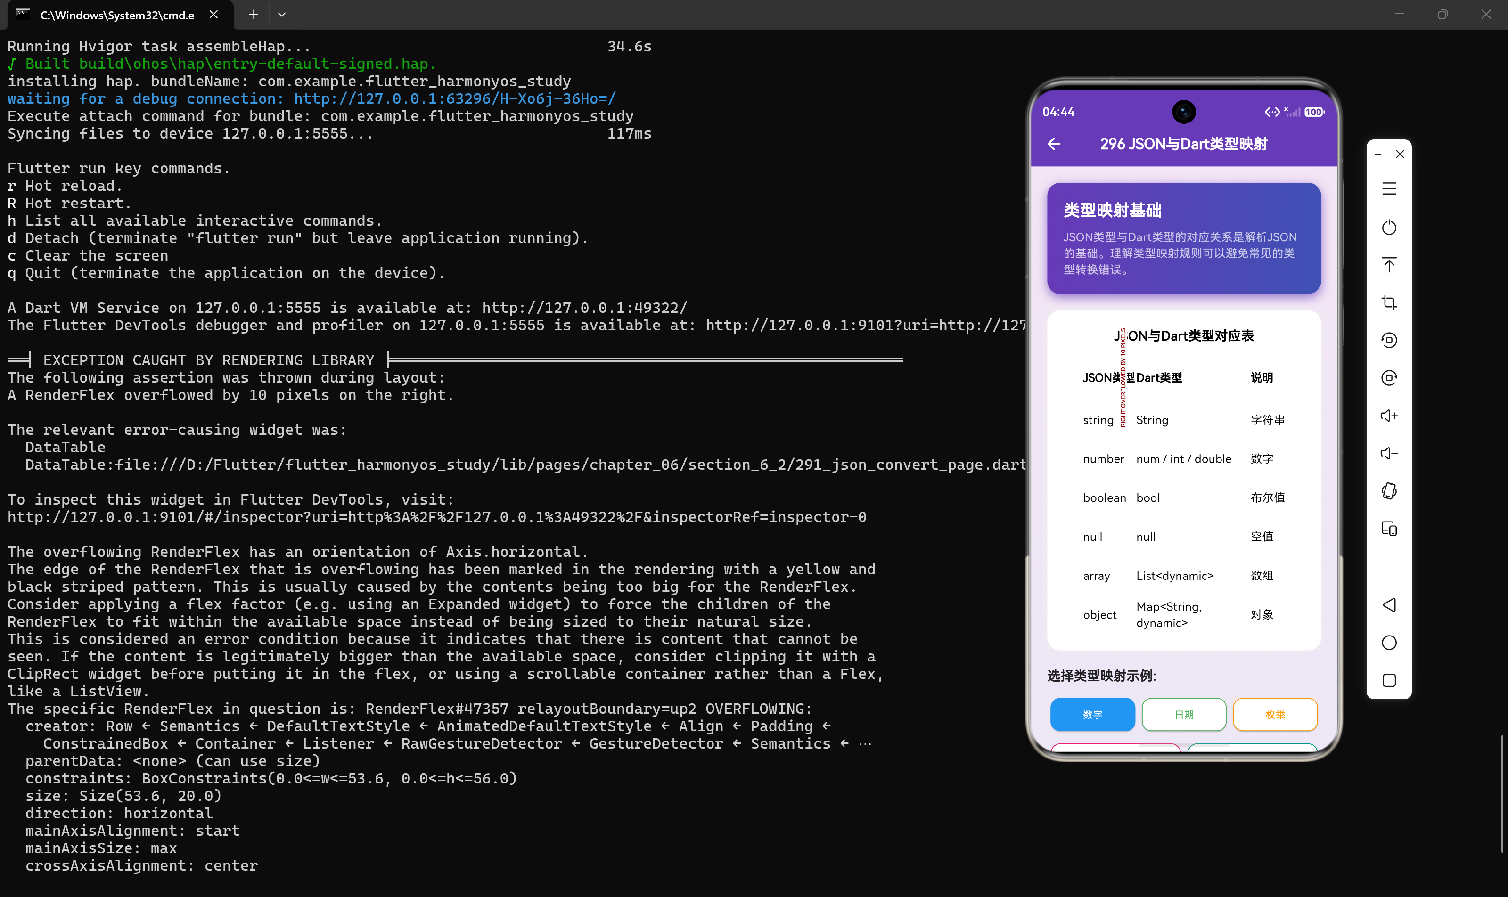The image size is (1508, 897).
Task: Tap the back arrow in the app header
Action: (1054, 144)
